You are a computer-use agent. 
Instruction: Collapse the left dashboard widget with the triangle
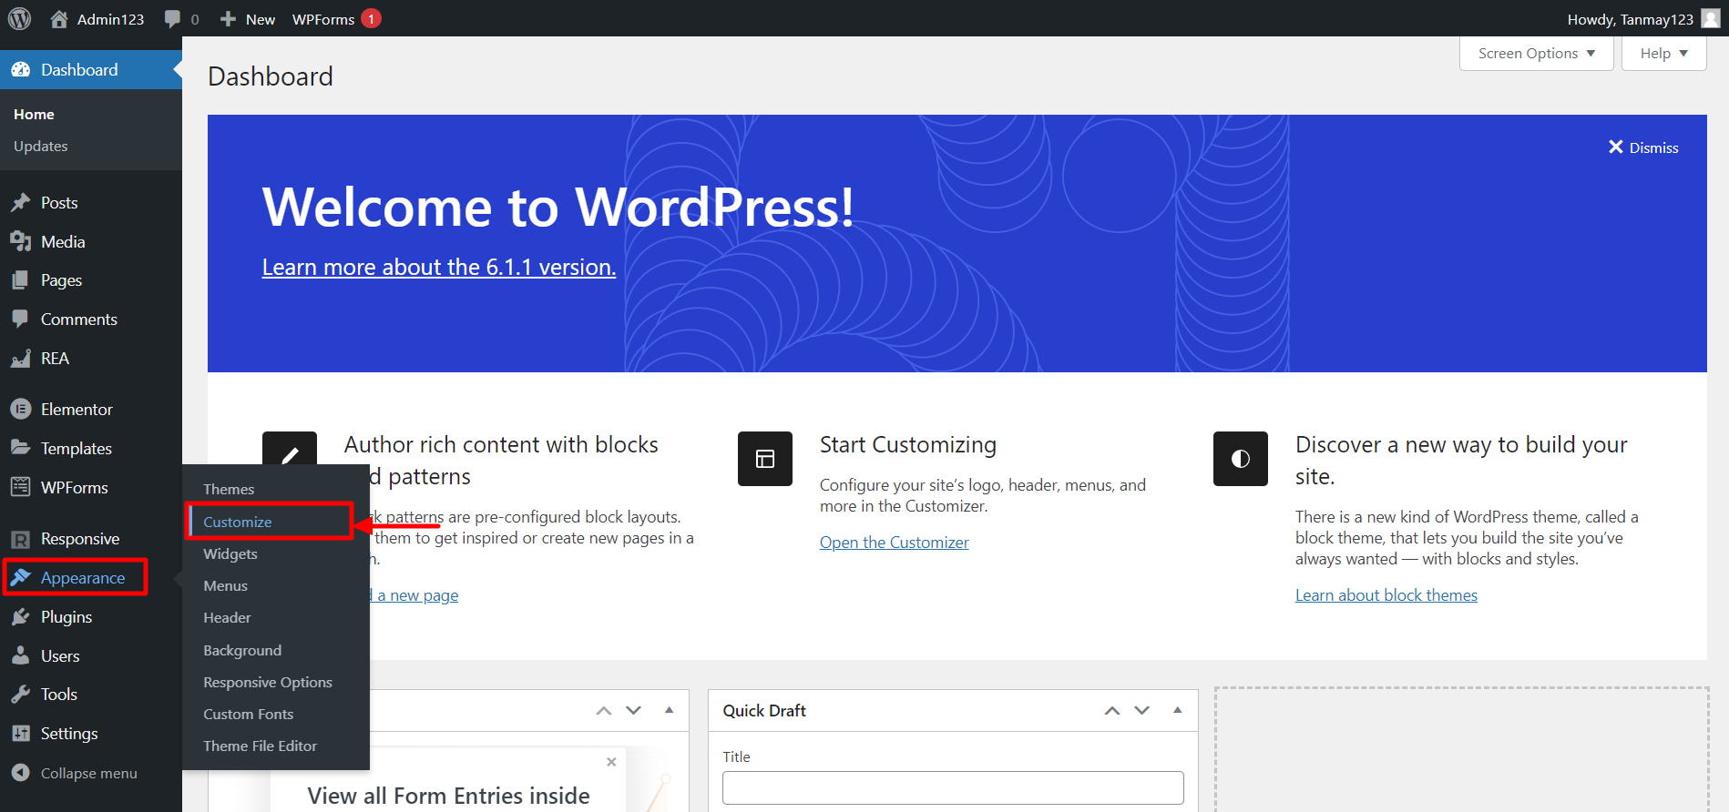click(x=670, y=710)
